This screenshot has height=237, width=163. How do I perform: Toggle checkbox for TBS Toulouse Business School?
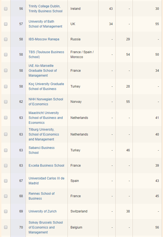6,55
